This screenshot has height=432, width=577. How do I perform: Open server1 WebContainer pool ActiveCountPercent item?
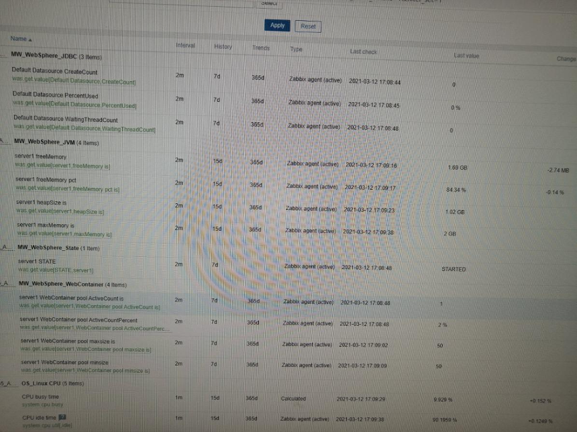click(78, 320)
